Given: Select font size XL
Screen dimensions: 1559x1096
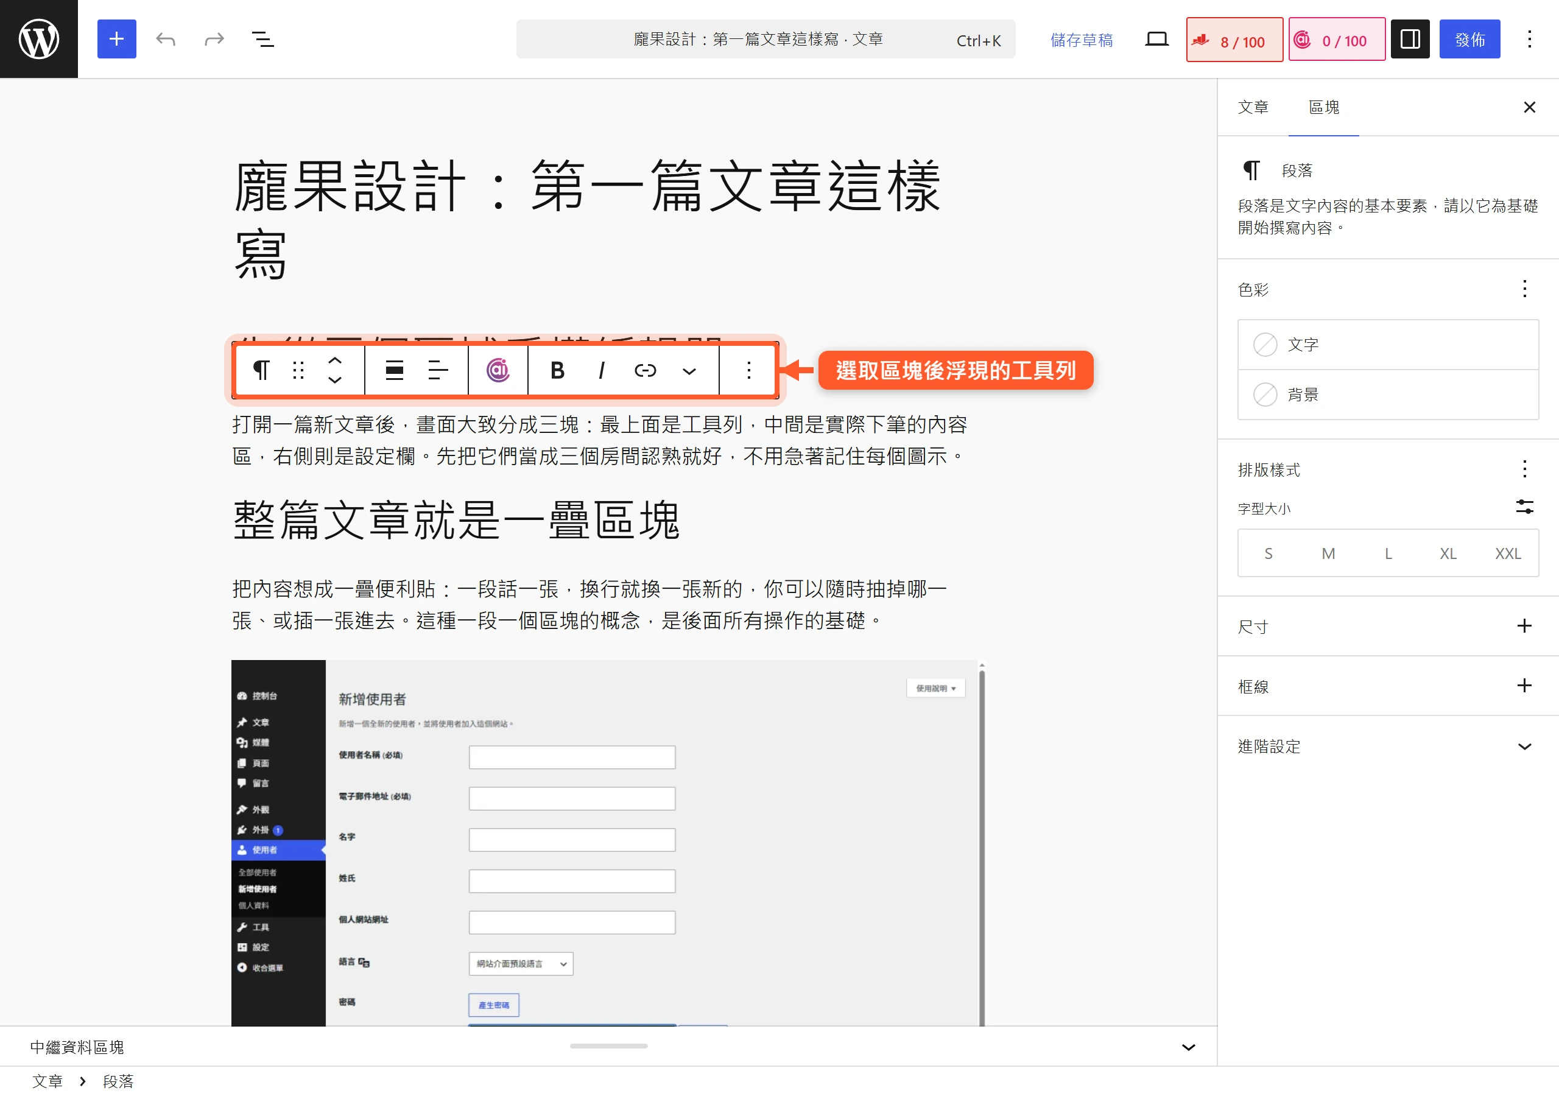Looking at the screenshot, I should coord(1448,553).
